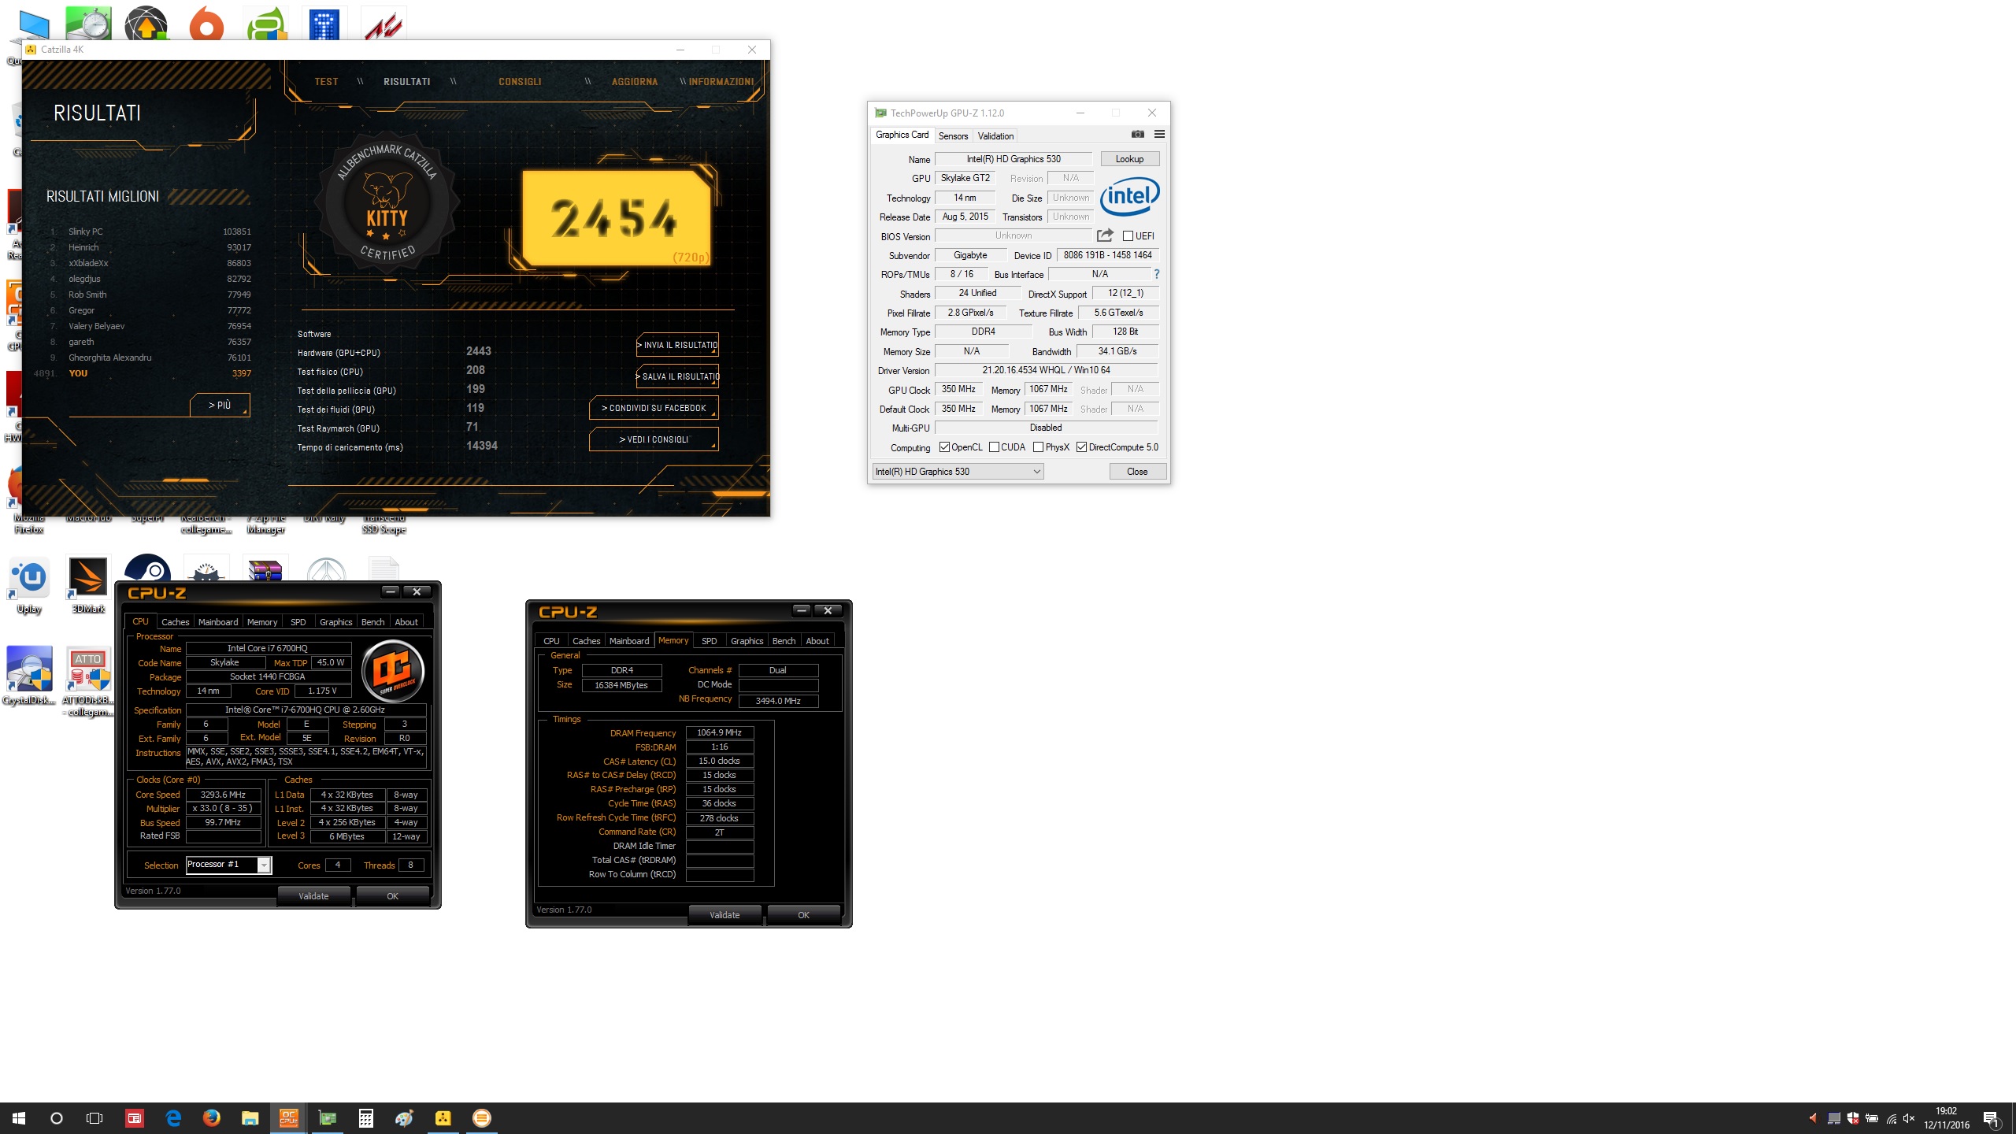Open the ATTO Disk Benchmark desktop shortcut
Image resolution: width=2016 pixels, height=1134 pixels.
(88, 681)
